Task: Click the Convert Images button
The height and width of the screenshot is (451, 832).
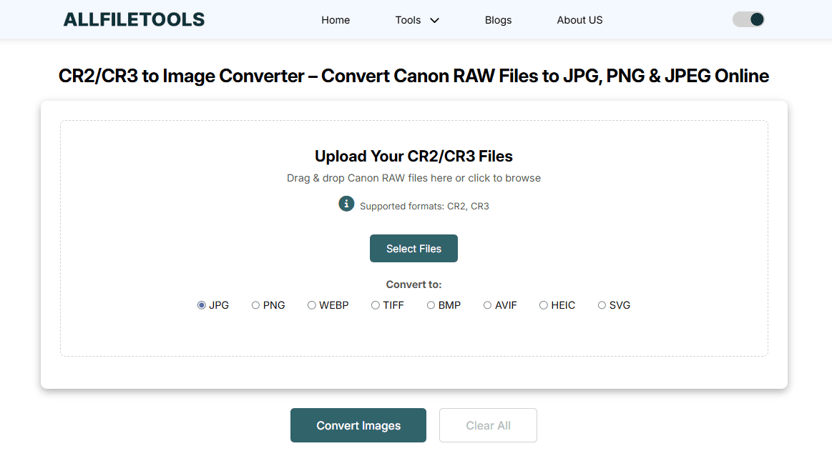Action: pos(358,425)
